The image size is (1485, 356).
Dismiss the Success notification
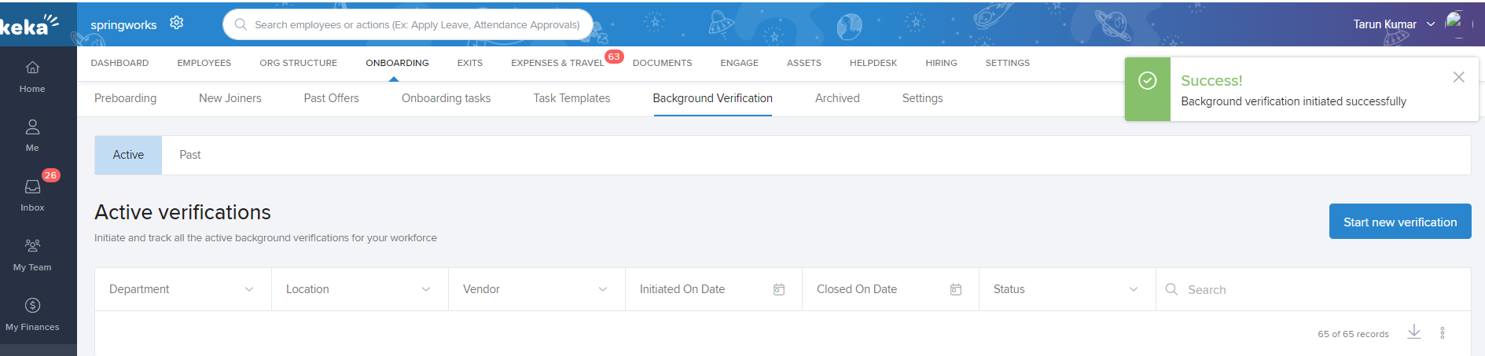tap(1458, 77)
